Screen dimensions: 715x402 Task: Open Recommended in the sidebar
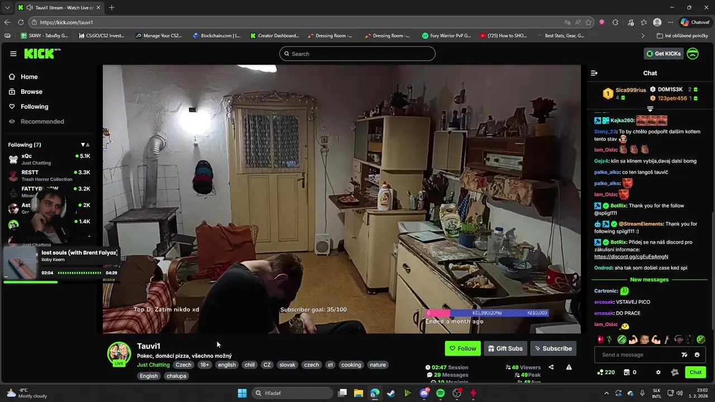pyautogui.click(x=36, y=122)
